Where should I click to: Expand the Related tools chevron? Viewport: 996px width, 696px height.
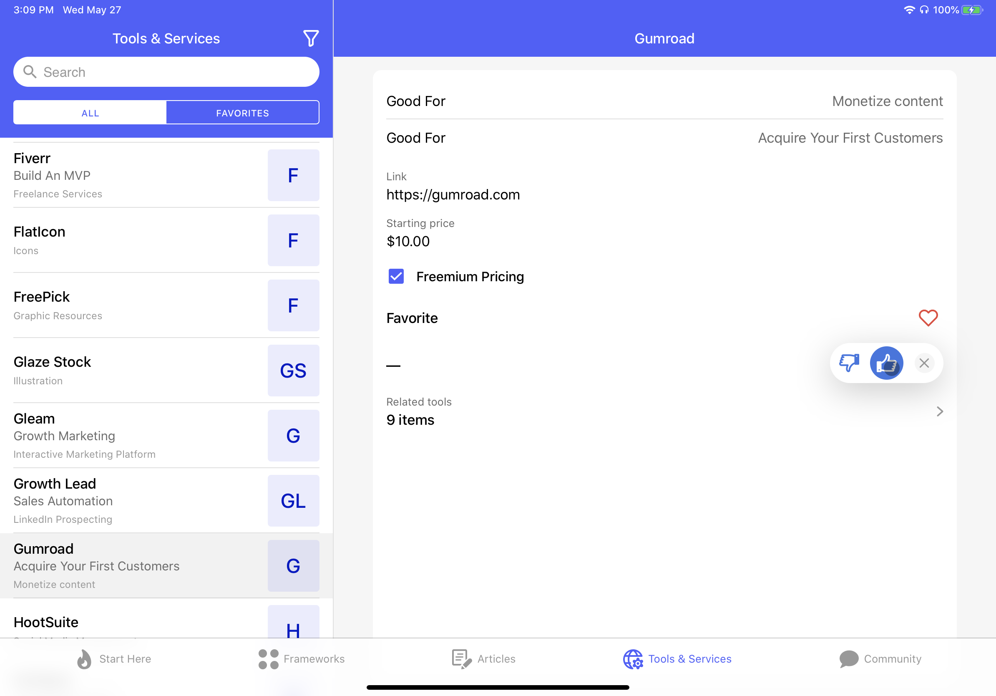click(x=940, y=411)
